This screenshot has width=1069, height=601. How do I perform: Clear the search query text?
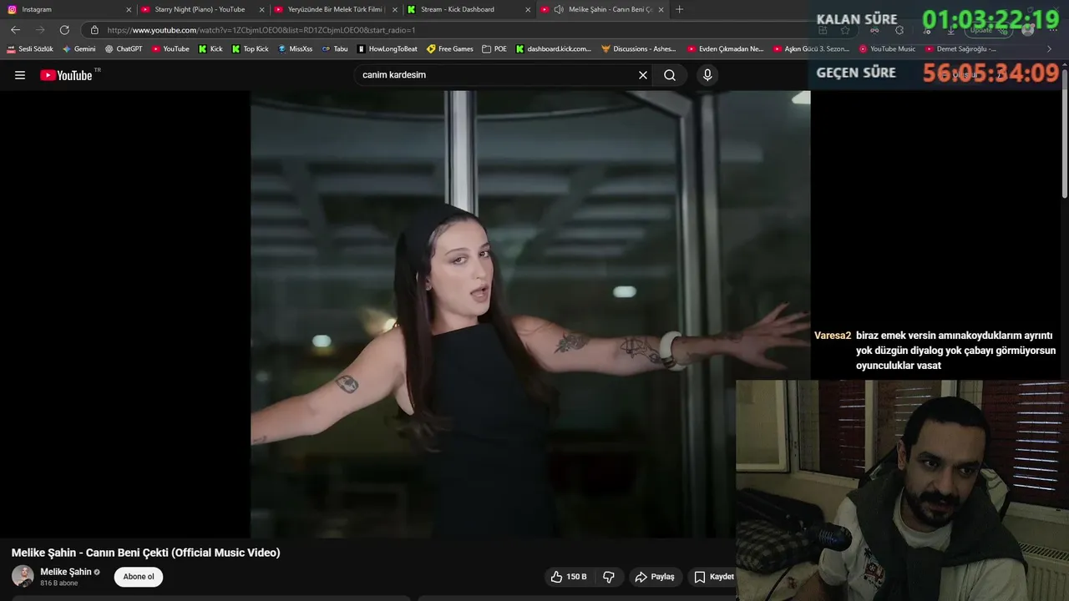click(643, 75)
